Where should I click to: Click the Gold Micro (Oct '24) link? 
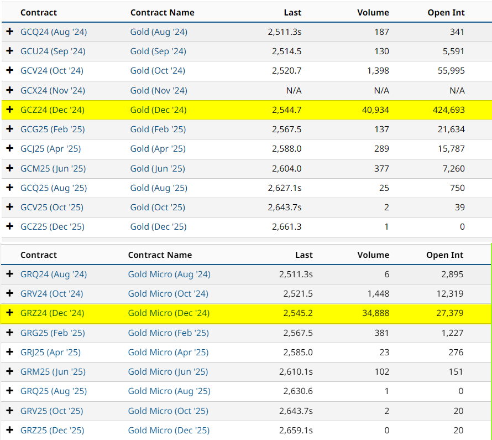click(x=168, y=293)
